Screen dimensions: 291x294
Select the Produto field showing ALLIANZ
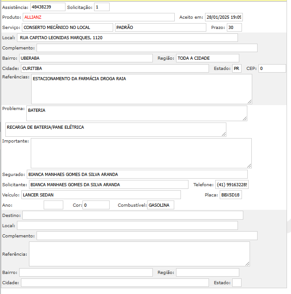(x=98, y=17)
